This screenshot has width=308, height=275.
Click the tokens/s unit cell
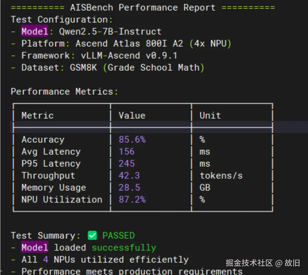pyautogui.click(x=221, y=176)
